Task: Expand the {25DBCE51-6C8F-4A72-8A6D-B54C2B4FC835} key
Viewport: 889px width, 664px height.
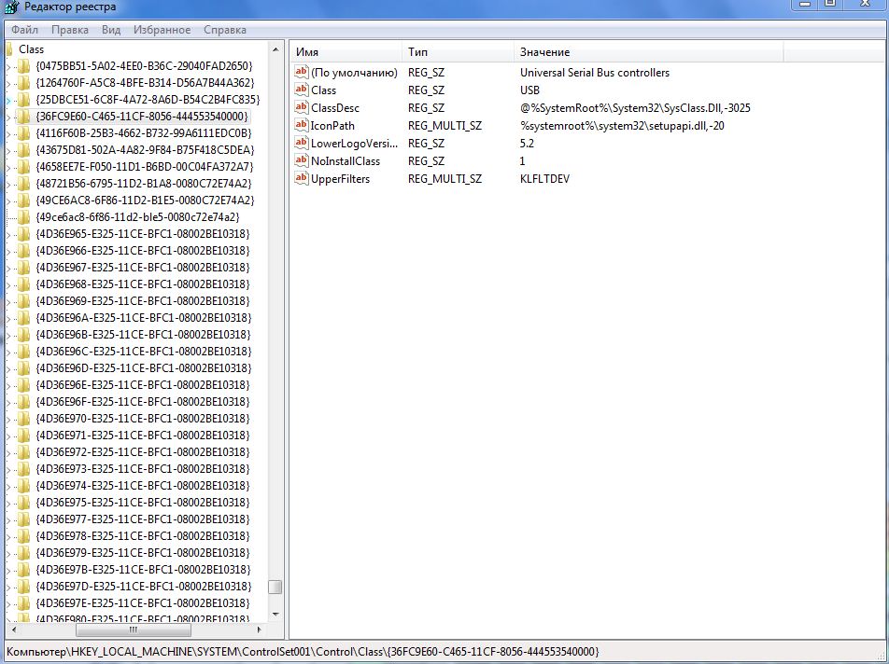Action: 8,101
